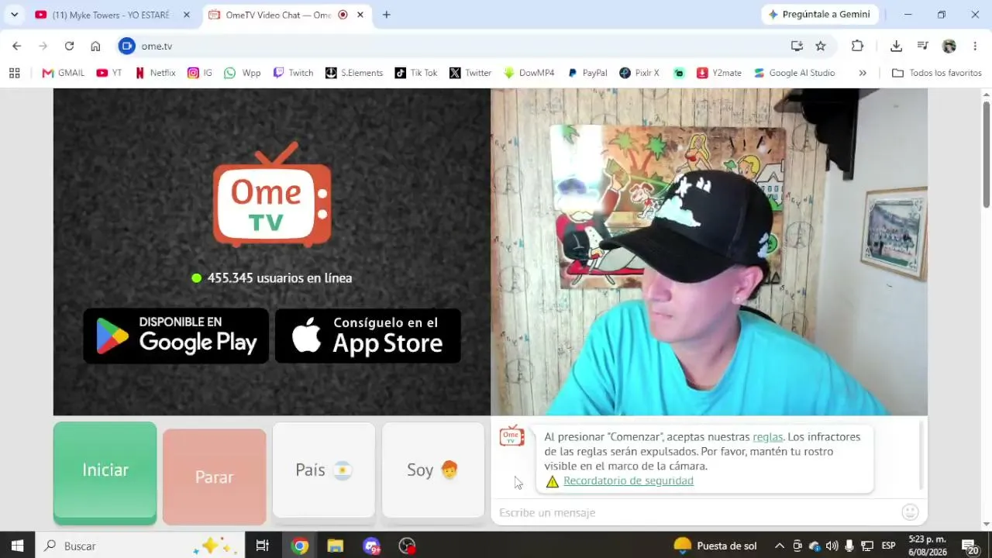Click the local webcam video preview
Image resolution: width=992 pixels, height=558 pixels.
point(709,252)
